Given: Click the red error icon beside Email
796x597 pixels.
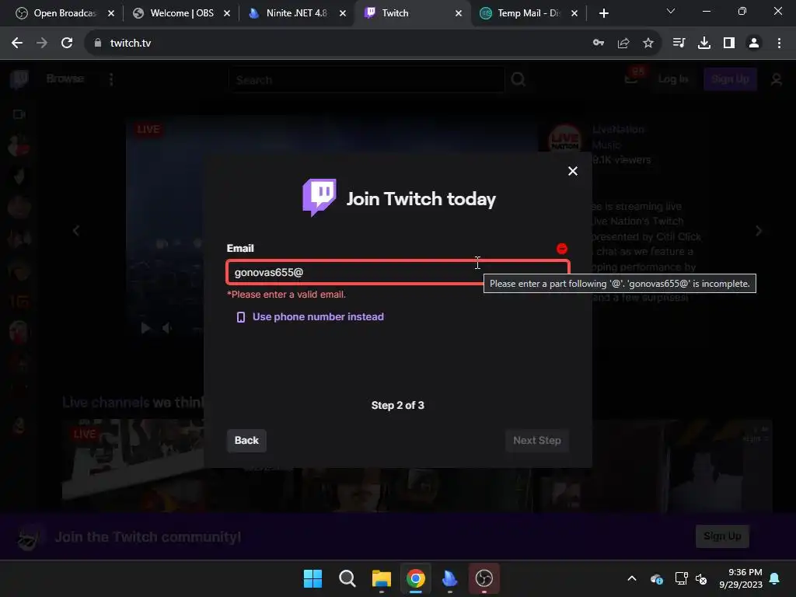Looking at the screenshot, I should (561, 249).
